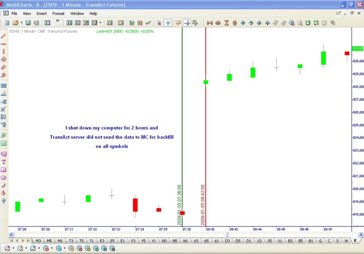364x254 pixels.
Task: Click the Zoom Out magnifier icon
Action: tap(300, 23)
